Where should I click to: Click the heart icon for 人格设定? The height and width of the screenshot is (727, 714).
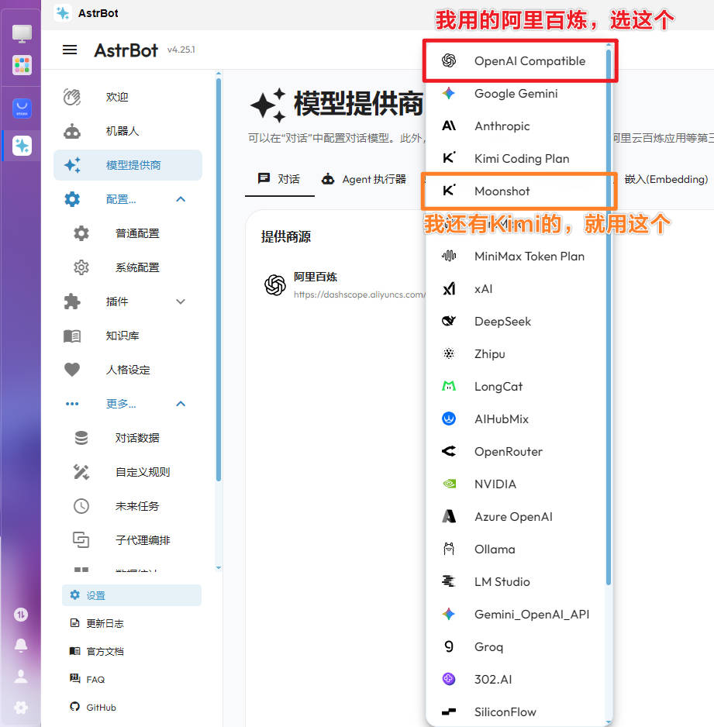tap(72, 370)
